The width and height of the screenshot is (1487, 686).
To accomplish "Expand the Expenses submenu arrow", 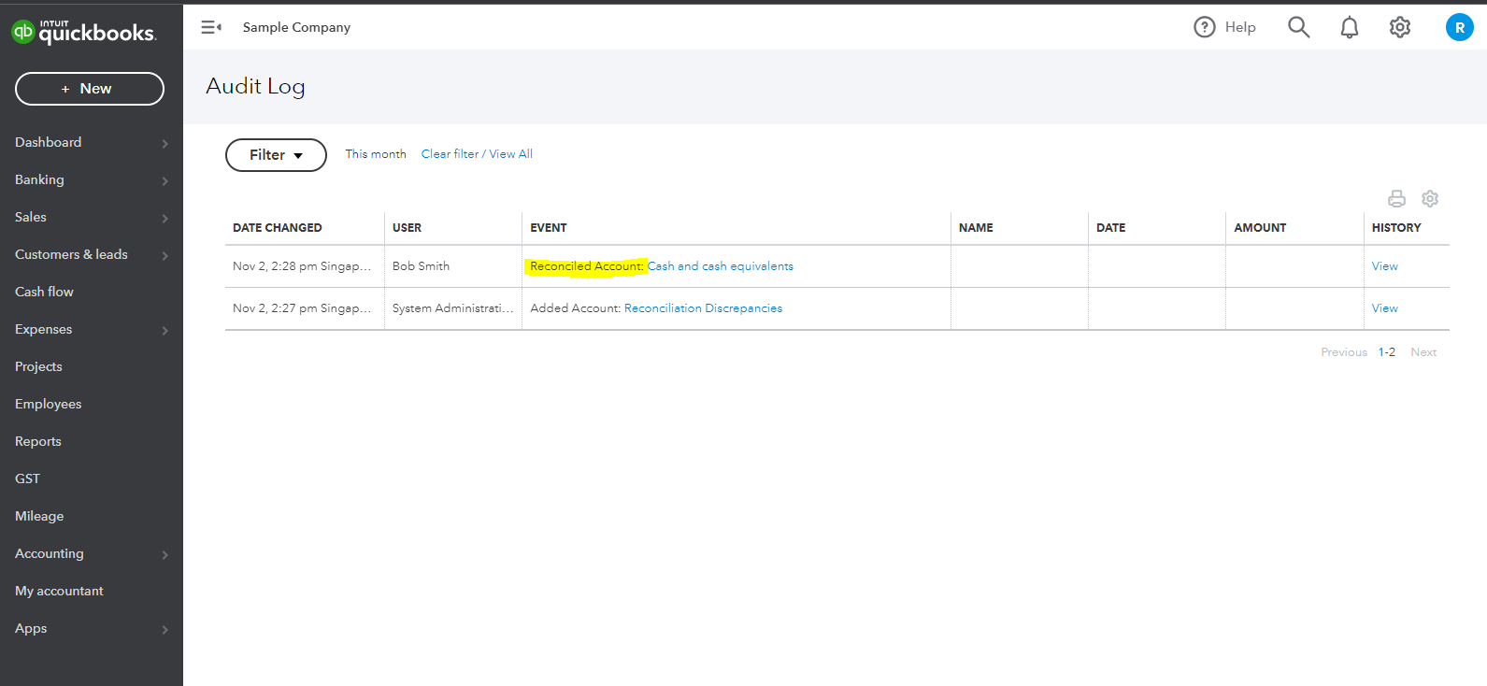I will (x=165, y=330).
